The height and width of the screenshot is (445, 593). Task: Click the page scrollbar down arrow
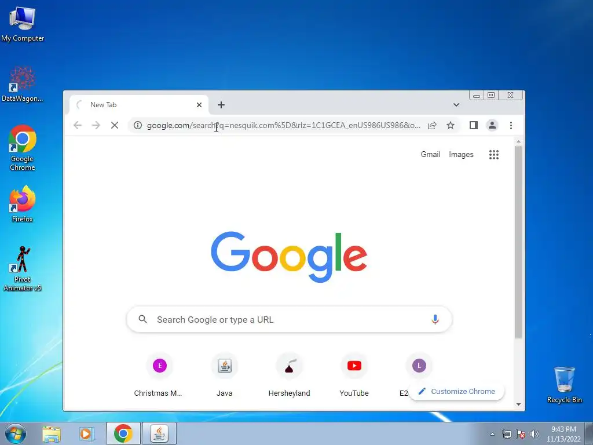click(518, 404)
